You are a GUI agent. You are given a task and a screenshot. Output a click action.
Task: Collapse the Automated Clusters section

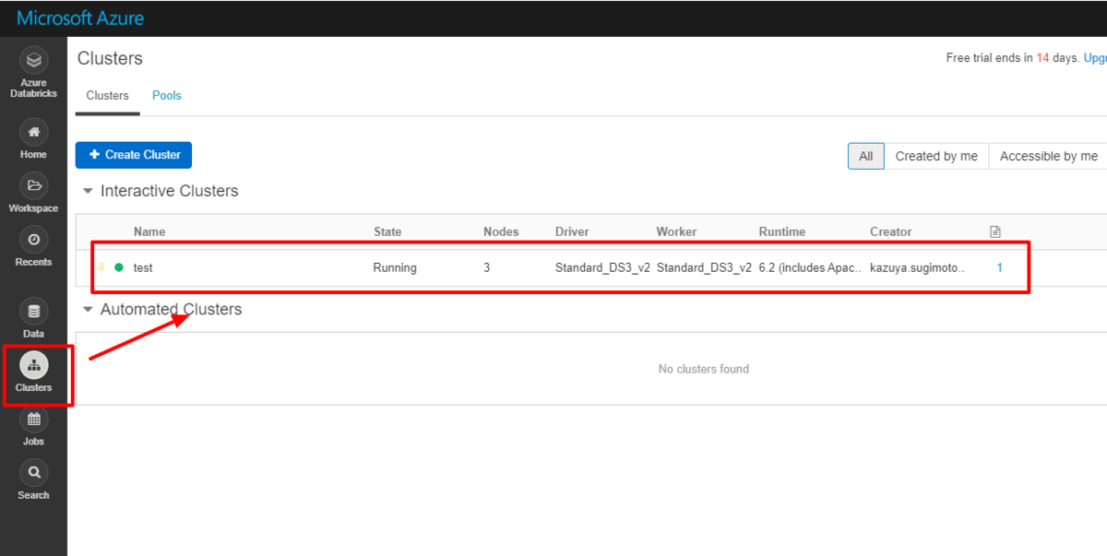click(89, 310)
